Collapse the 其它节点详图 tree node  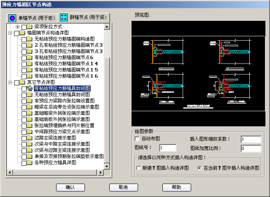coord(10,82)
